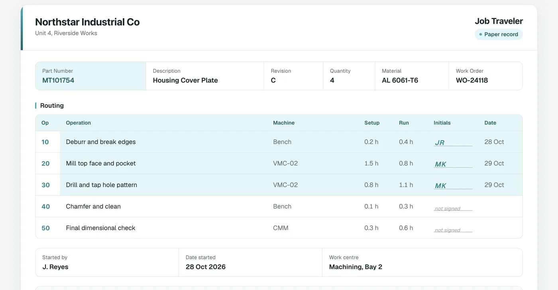Select the 1.1 h run time
The image size is (558, 290).
(x=406, y=185)
